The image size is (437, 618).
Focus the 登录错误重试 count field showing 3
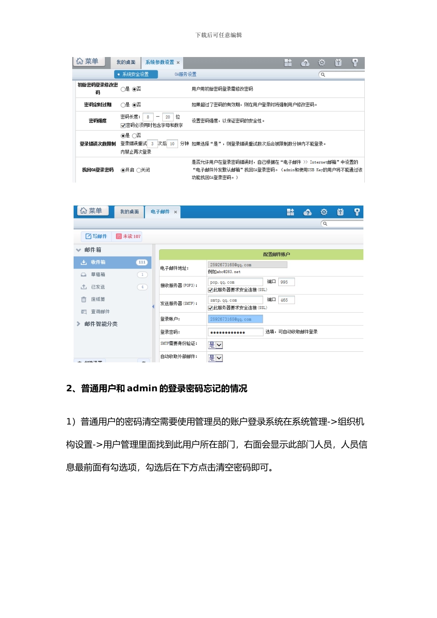(152, 144)
